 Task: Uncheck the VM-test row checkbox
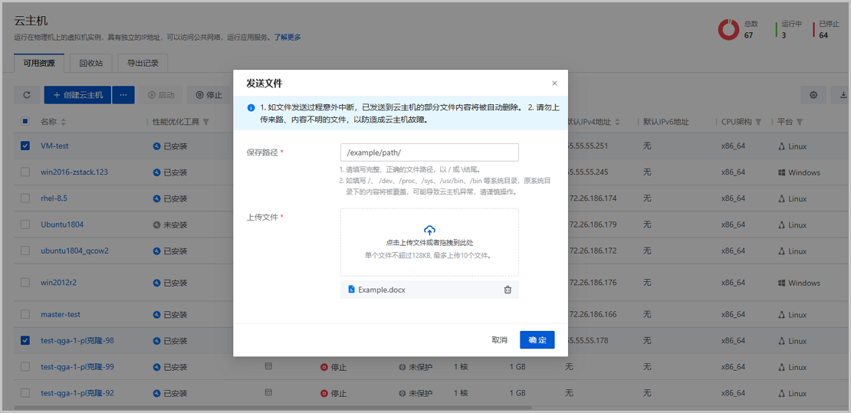click(x=25, y=146)
